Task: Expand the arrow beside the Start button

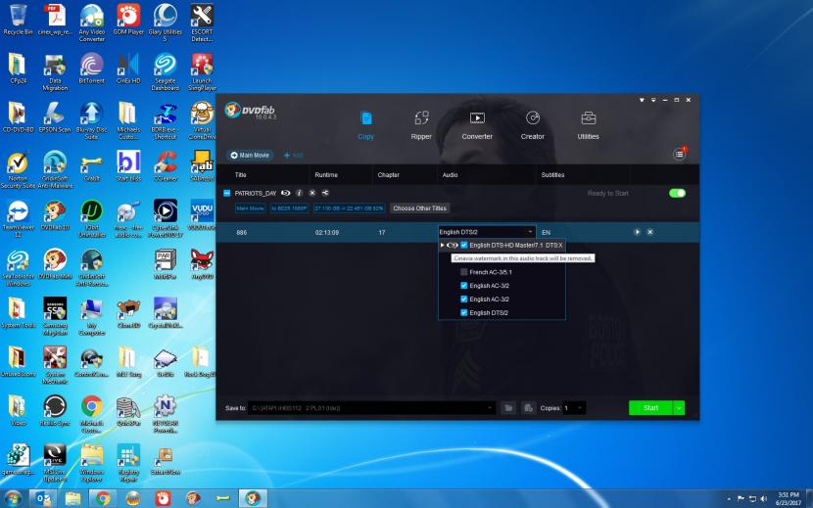Action: (x=680, y=407)
